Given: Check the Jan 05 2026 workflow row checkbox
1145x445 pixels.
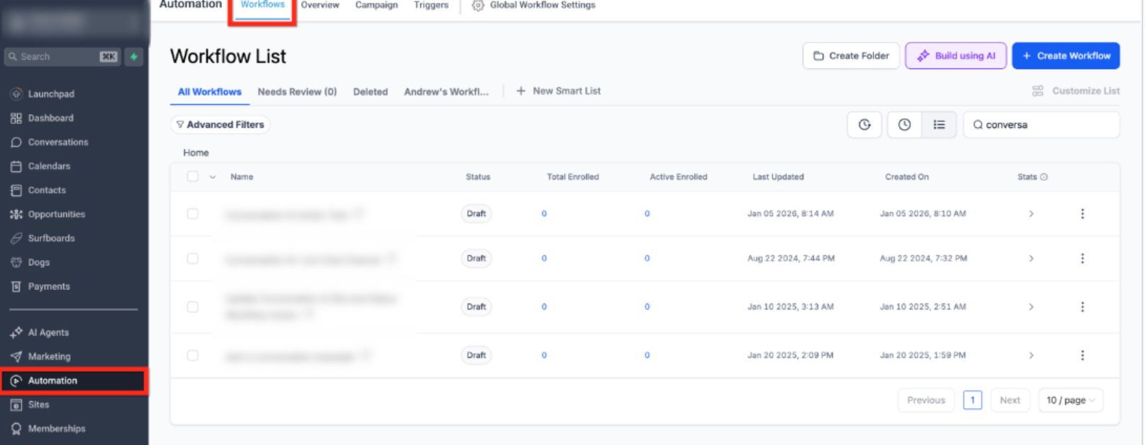Looking at the screenshot, I should pyautogui.click(x=193, y=213).
